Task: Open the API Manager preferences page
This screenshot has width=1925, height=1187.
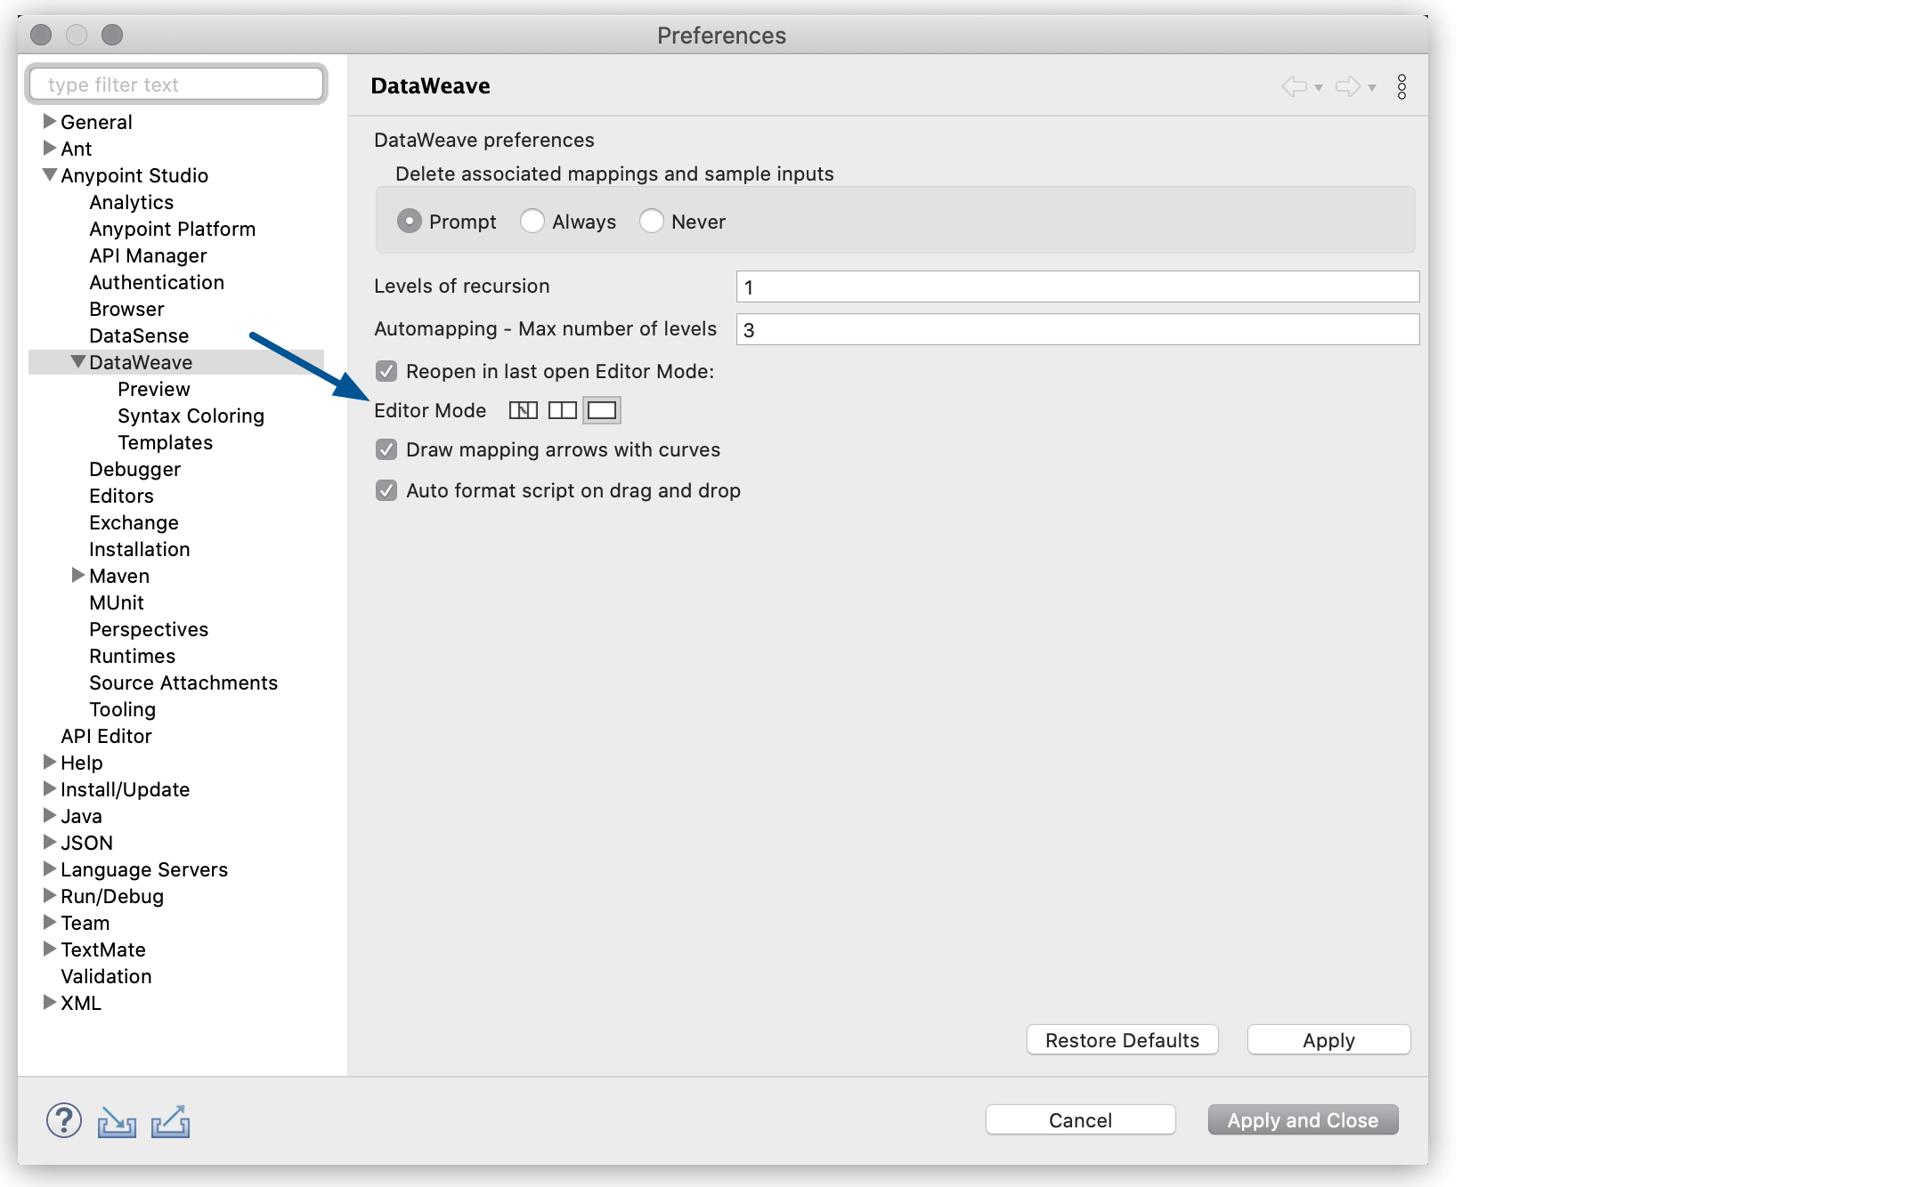Action: [148, 255]
